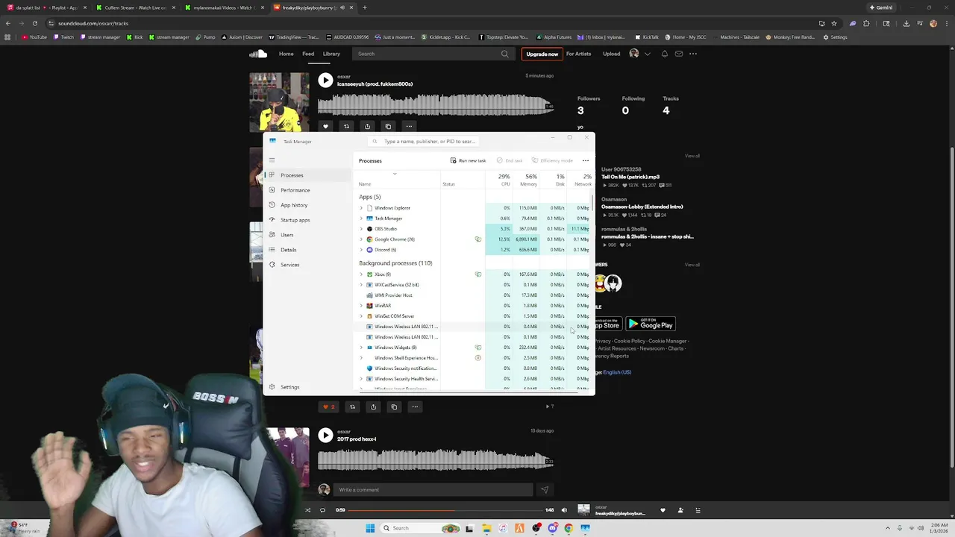Open Task Manager hamburger navigation menu
This screenshot has width=955, height=537.
[272, 160]
